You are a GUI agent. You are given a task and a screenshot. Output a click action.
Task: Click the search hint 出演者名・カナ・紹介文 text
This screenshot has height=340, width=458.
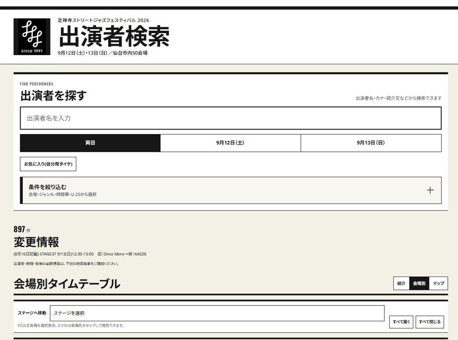pos(399,98)
